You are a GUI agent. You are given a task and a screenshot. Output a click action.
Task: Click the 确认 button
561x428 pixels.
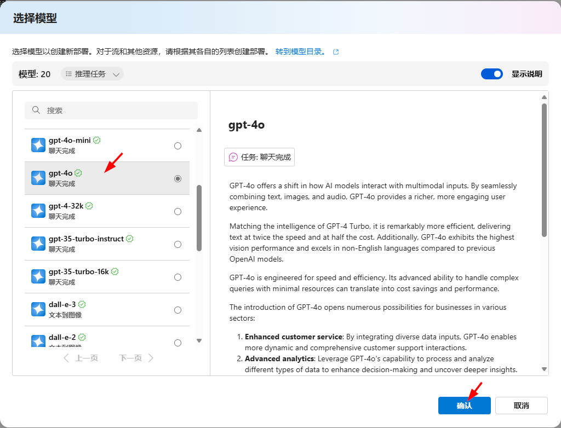tap(464, 405)
